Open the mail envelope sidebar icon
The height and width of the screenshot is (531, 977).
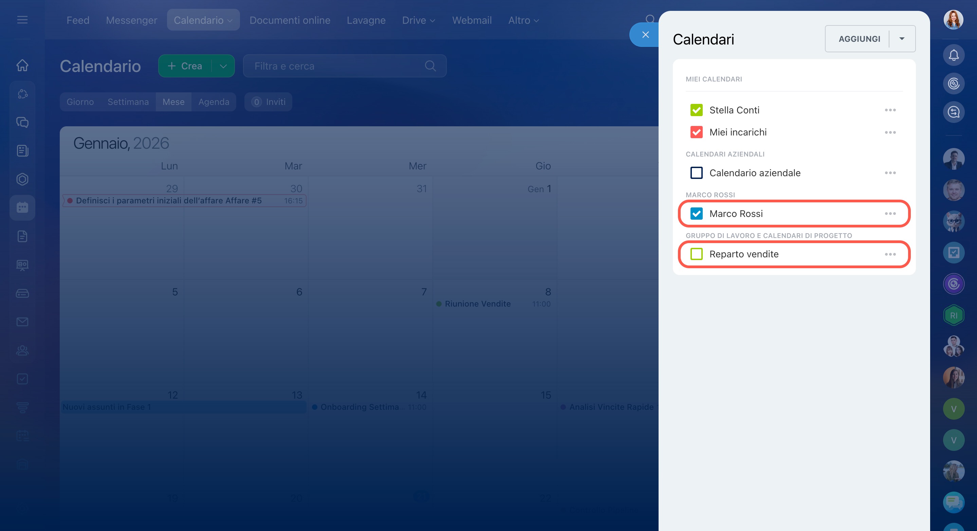click(x=22, y=322)
